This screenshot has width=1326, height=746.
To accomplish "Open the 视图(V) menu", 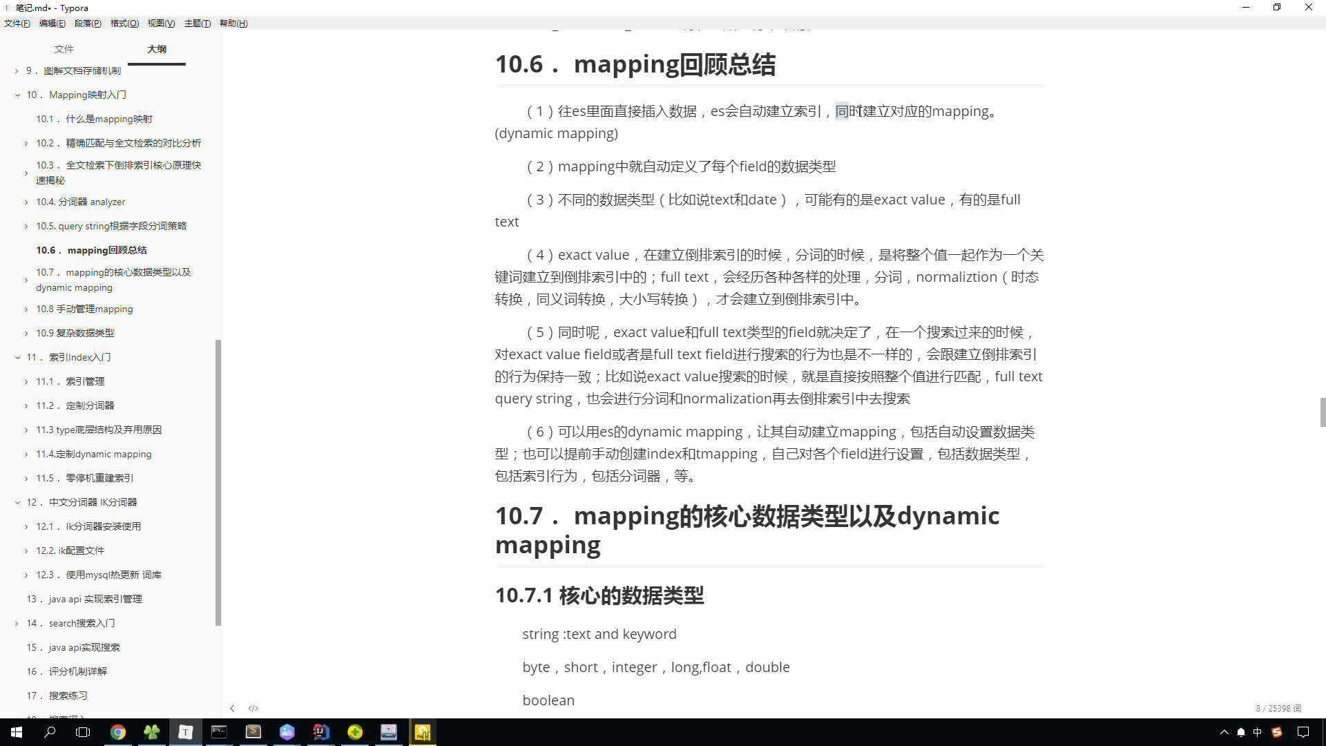I will click(161, 23).
